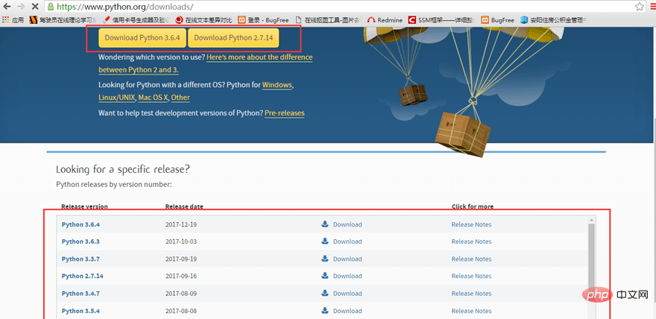Open the Python 3.6.3 release version link
Image resolution: width=656 pixels, height=319 pixels.
81,241
